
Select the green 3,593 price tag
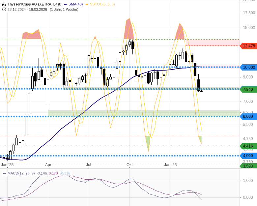click(248, 166)
